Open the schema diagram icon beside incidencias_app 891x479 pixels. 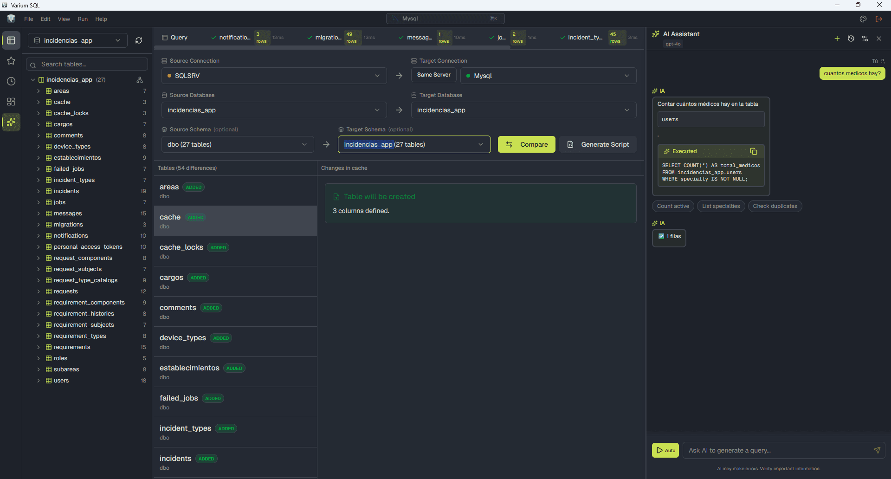pos(140,80)
